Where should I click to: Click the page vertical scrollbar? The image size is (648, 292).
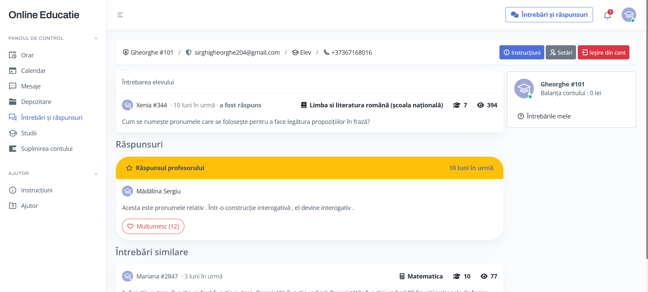pyautogui.click(x=646, y=135)
